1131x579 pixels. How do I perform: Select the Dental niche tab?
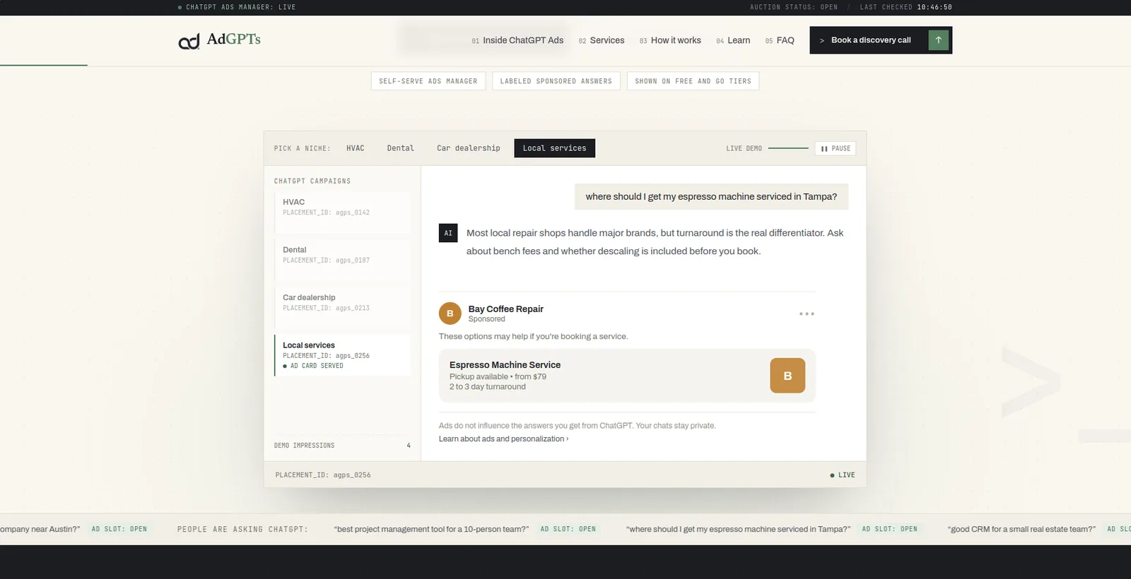(401, 148)
